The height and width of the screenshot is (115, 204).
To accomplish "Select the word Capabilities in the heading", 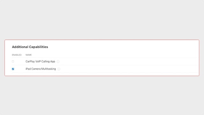I will pos(39,47).
